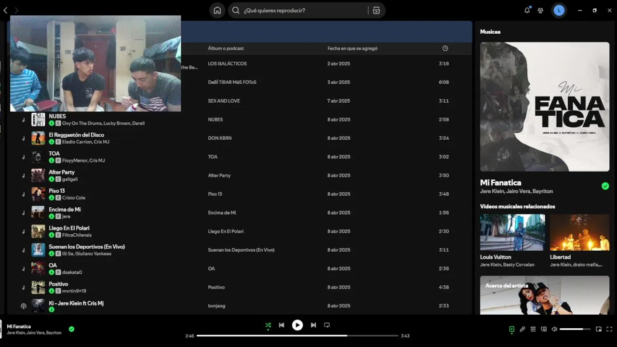Toggle the Now Playing view panel

511,329
